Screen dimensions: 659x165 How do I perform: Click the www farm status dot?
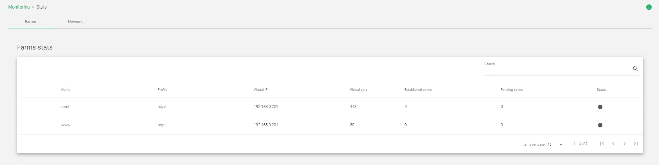tap(600, 125)
